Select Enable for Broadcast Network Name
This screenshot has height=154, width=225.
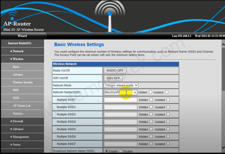click(106, 151)
